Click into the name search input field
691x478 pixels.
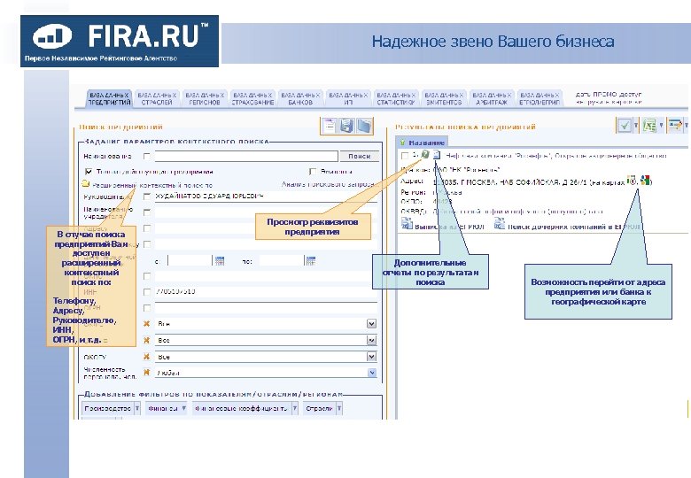click(x=246, y=157)
